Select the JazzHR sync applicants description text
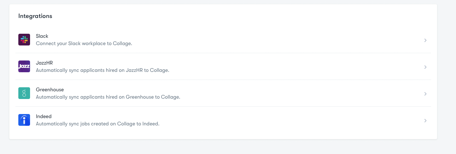Viewport: 456px width, 154px height. click(103, 70)
